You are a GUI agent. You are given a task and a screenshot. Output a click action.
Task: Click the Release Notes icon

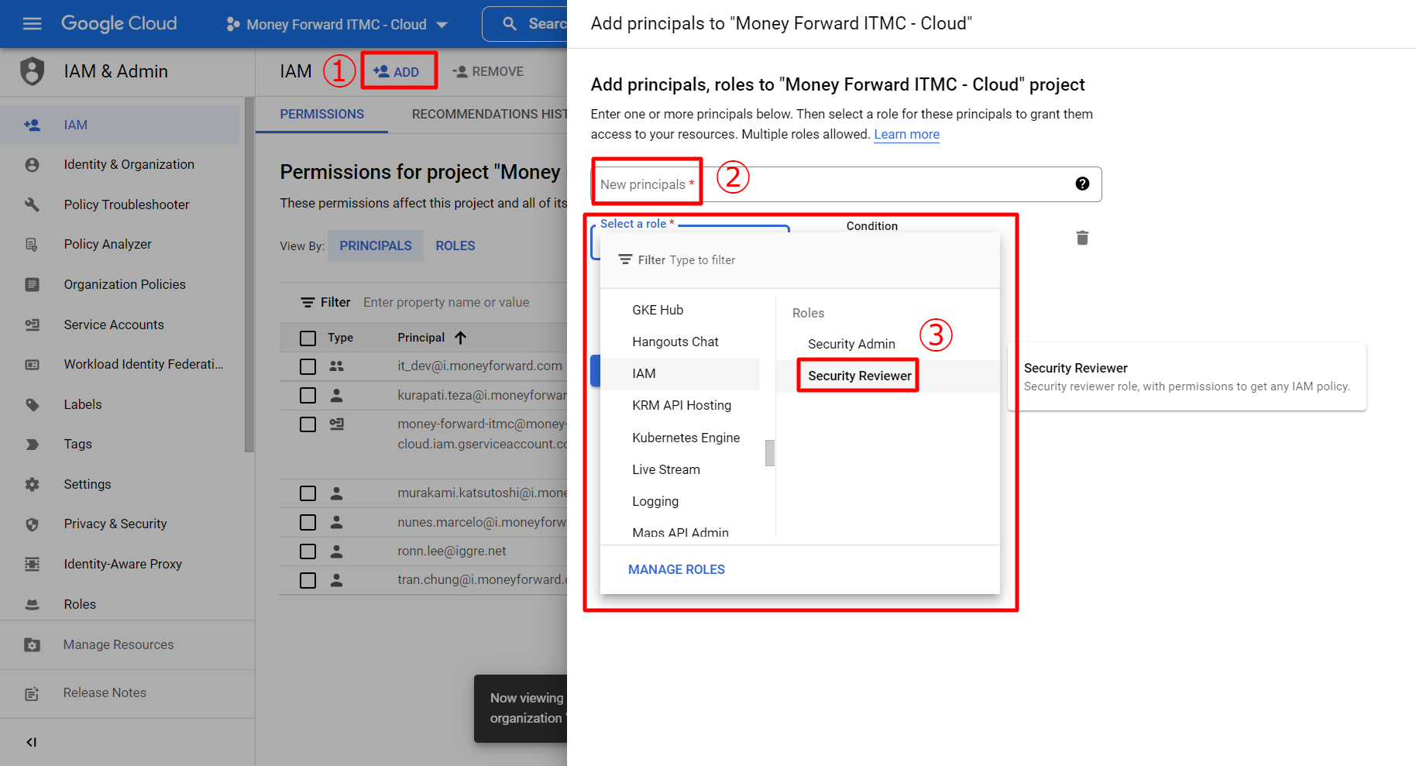point(32,693)
